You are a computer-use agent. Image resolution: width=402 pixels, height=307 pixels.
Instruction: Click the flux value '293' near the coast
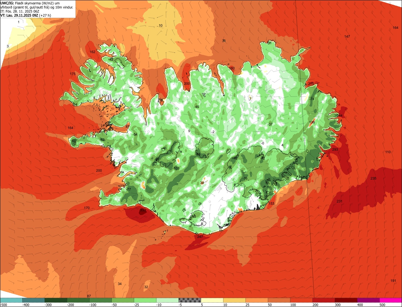pyautogui.click(x=335, y=149)
